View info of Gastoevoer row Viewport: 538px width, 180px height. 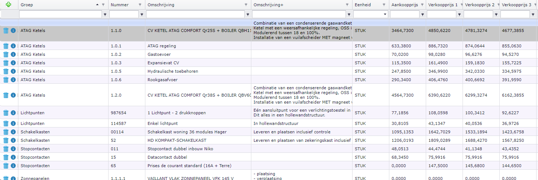(13, 54)
